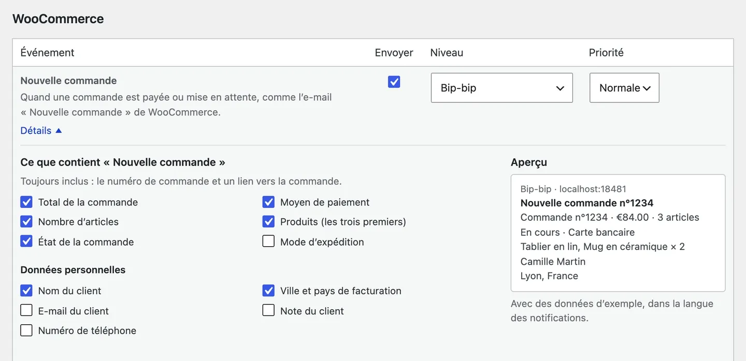Click the Toujours inclus note text
The image size is (746, 361).
(181, 182)
